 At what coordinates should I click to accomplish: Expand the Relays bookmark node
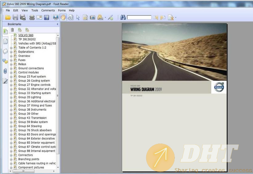(x=11, y=65)
